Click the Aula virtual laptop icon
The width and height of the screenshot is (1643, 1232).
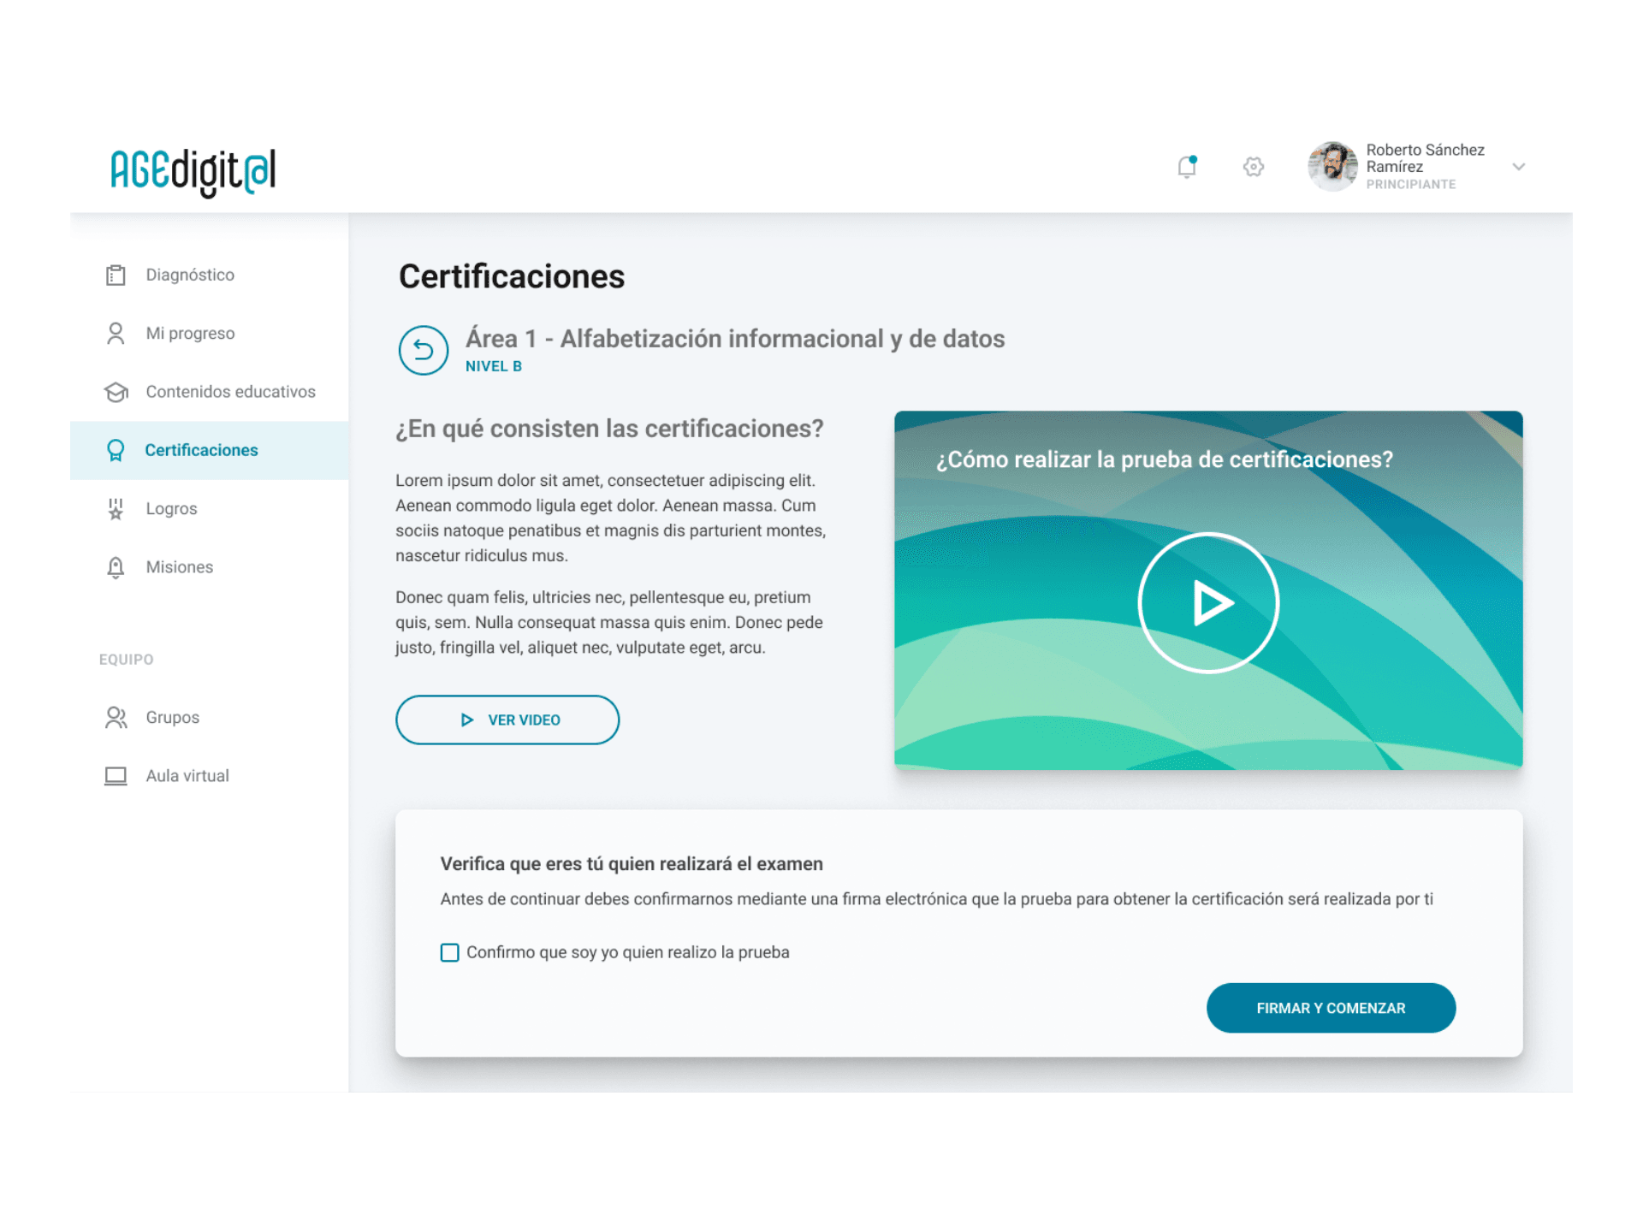(116, 776)
